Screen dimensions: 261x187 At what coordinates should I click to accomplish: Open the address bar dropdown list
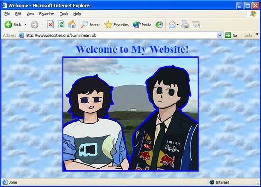220,36
